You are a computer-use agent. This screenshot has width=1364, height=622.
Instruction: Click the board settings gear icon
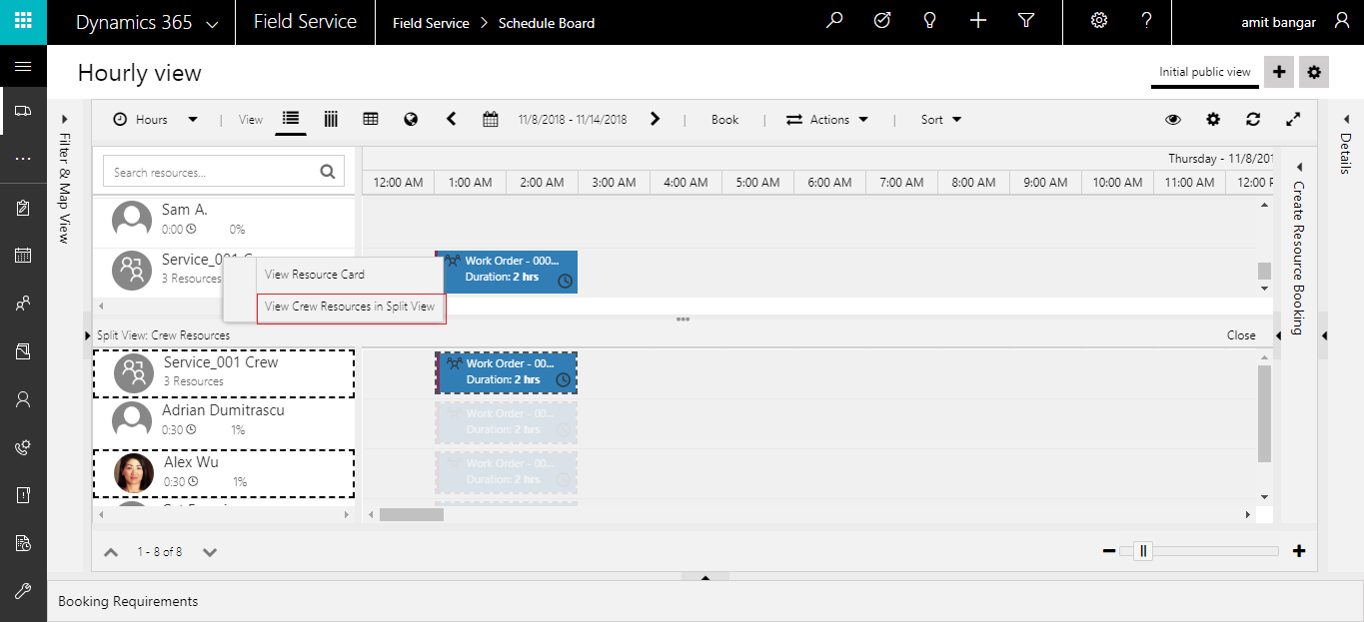click(1213, 119)
